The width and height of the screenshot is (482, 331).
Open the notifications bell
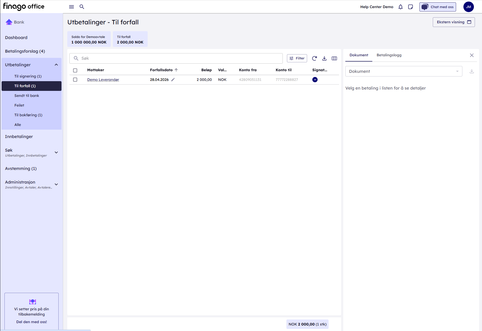(x=400, y=7)
